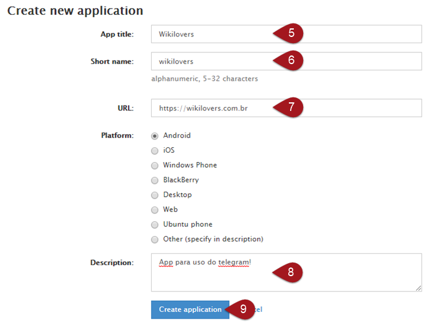
Task: Choose Windows Phone as platform
Action: [x=155, y=165]
